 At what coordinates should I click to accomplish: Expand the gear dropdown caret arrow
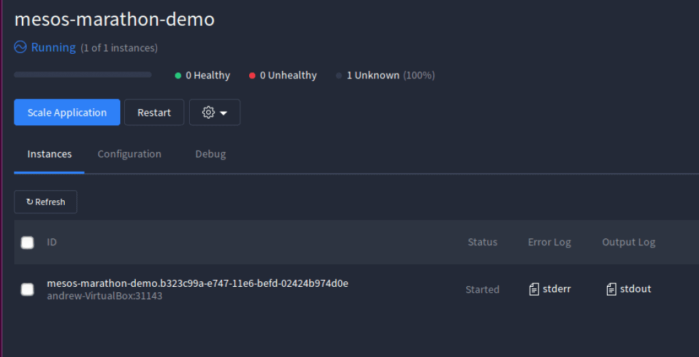tap(224, 113)
